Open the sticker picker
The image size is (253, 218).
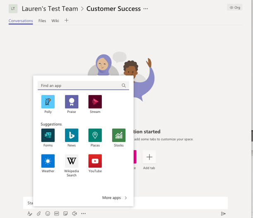[65, 213]
